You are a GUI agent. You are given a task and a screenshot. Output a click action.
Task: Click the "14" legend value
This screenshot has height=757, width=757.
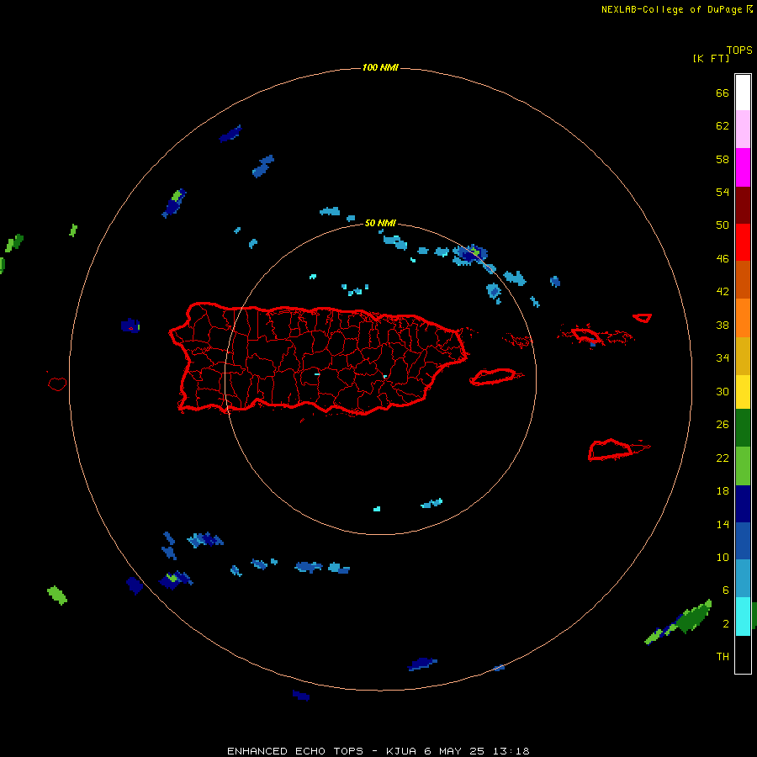click(723, 524)
